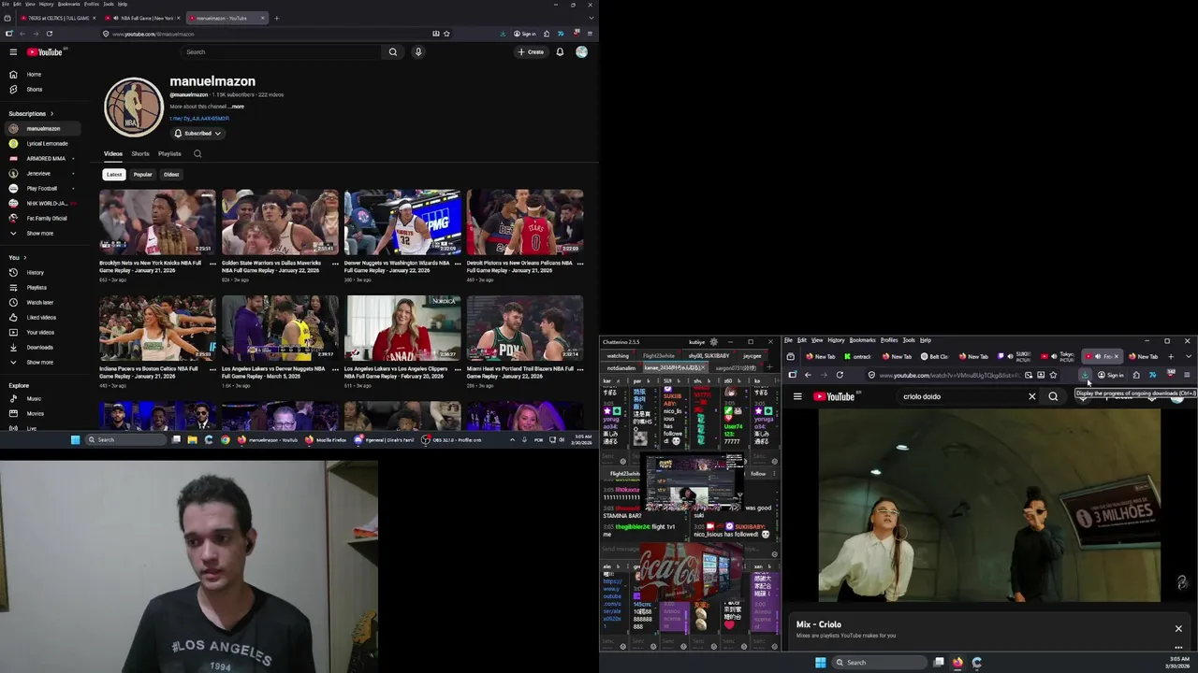The height and width of the screenshot is (673, 1198).
Task: Switch to Chatterino 'watching' tab
Action: tap(618, 356)
